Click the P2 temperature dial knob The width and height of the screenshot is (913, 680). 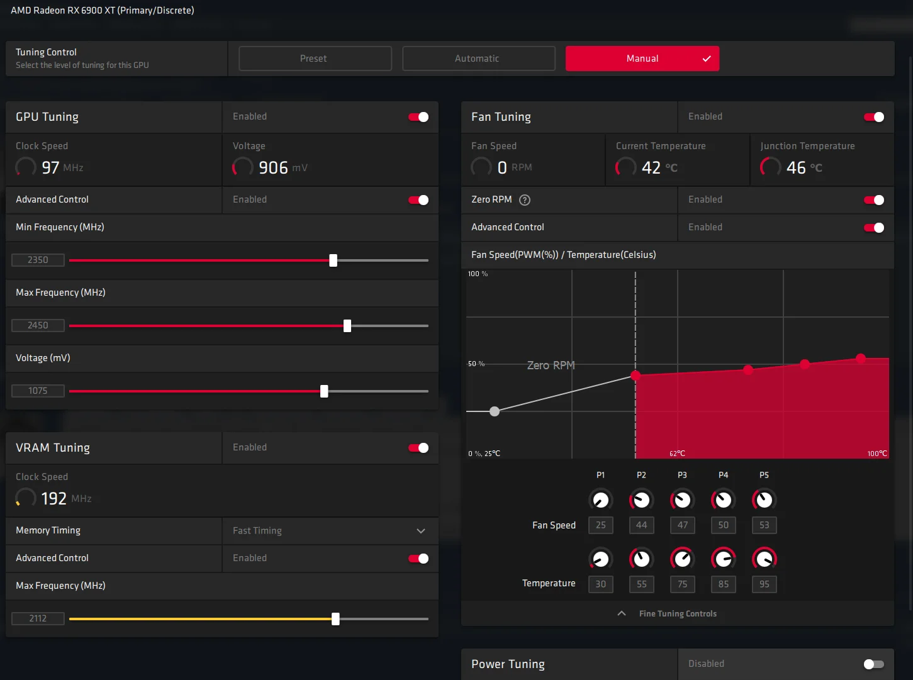pyautogui.click(x=641, y=559)
